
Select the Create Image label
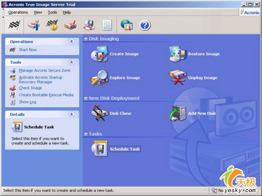point(124,54)
